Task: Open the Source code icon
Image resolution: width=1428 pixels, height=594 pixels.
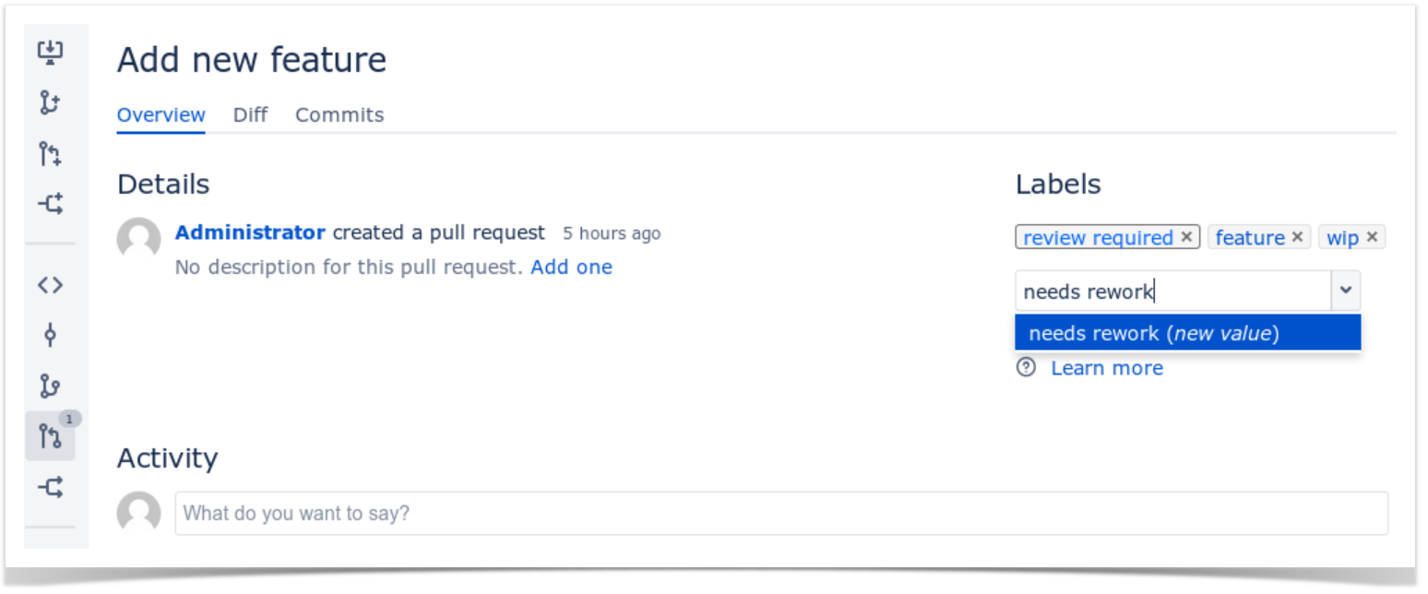Action: (50, 285)
